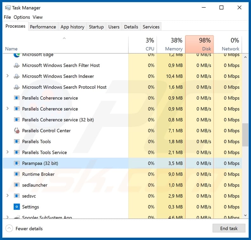Open the Startup tab
The height and width of the screenshot is (240, 251).
96,27
